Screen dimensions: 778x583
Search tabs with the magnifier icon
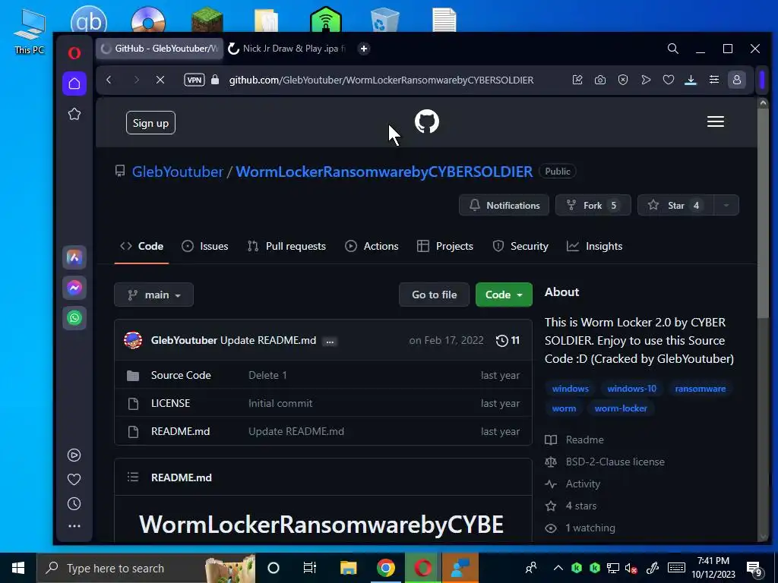tap(673, 49)
